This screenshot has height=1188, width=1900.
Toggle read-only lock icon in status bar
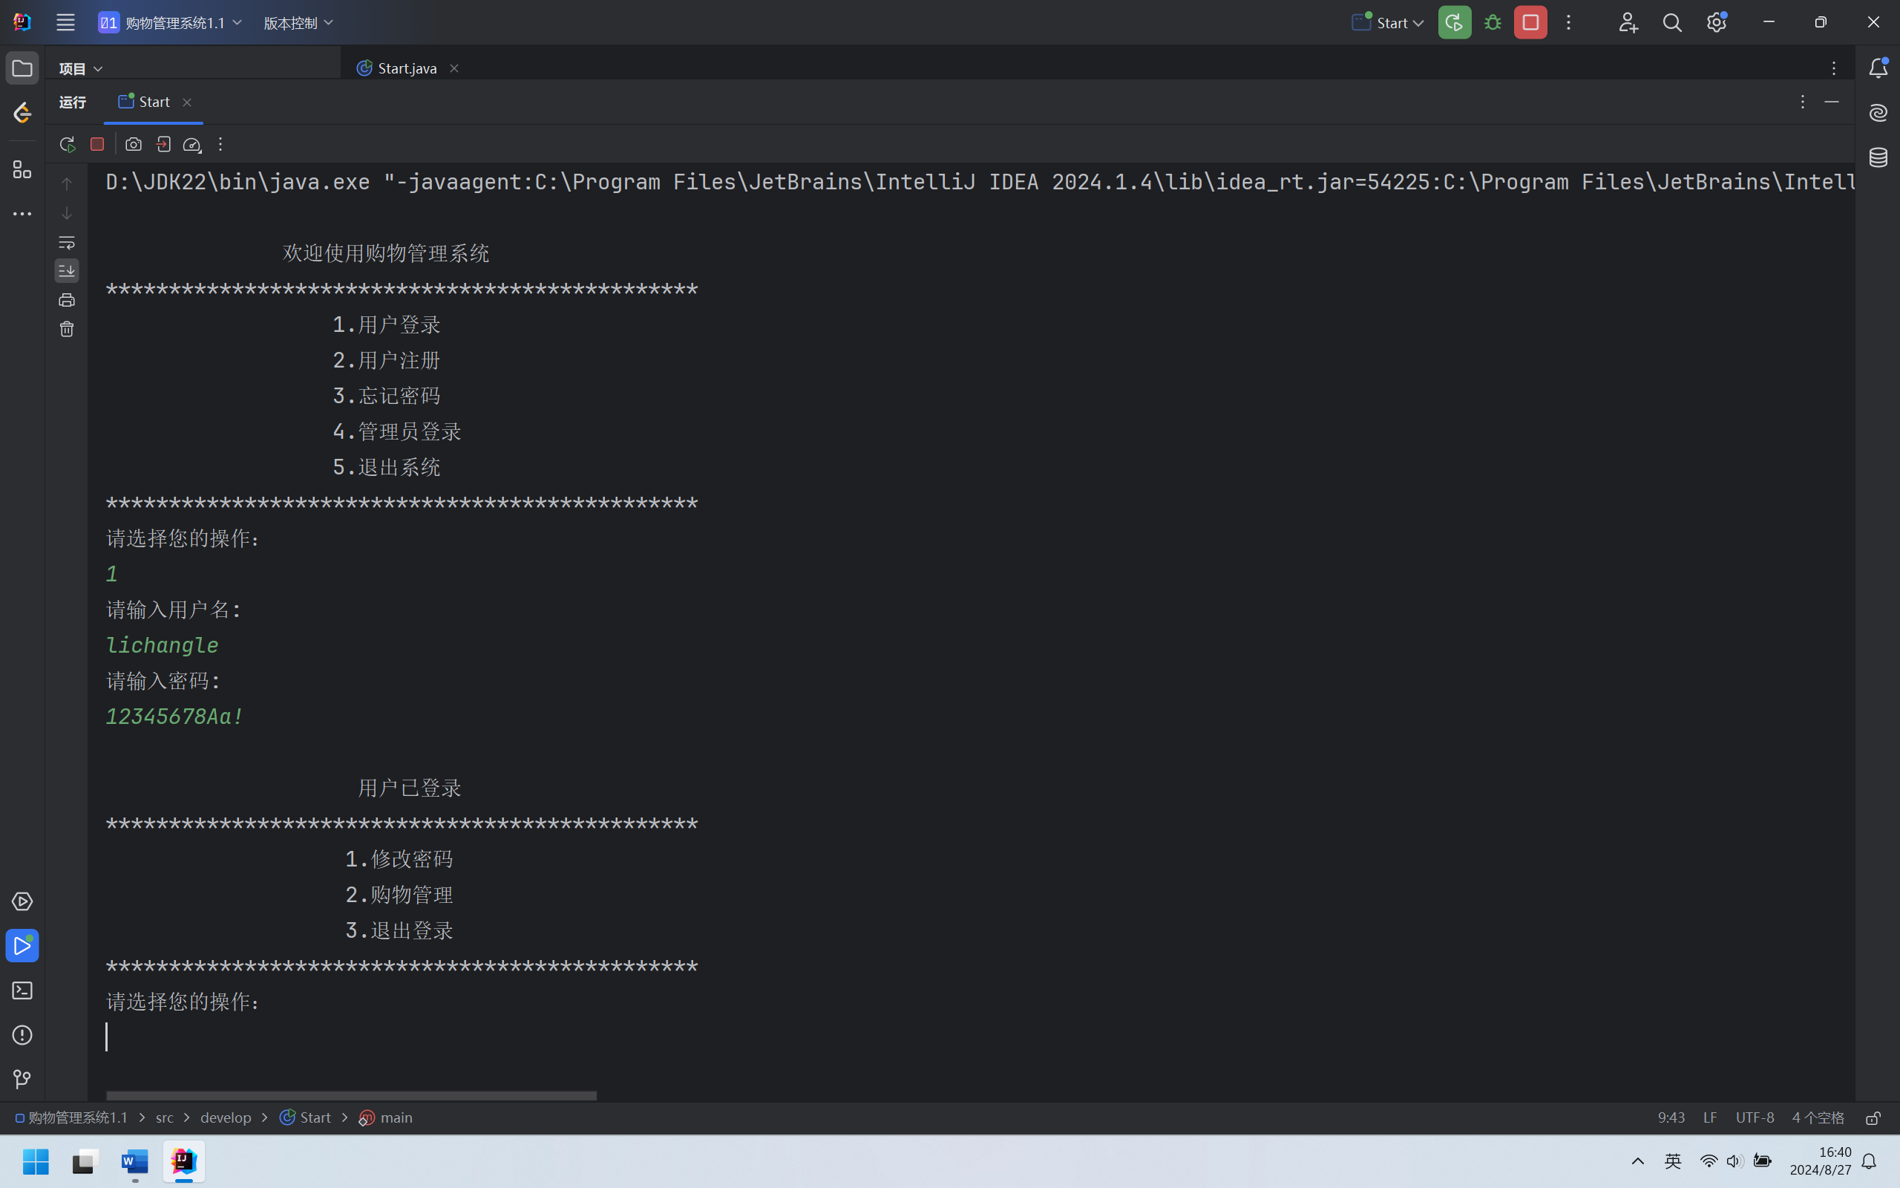[x=1873, y=1118]
